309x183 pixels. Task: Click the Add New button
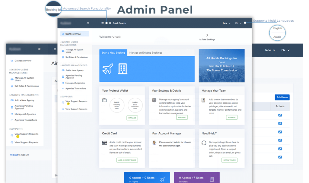pyautogui.click(x=282, y=97)
